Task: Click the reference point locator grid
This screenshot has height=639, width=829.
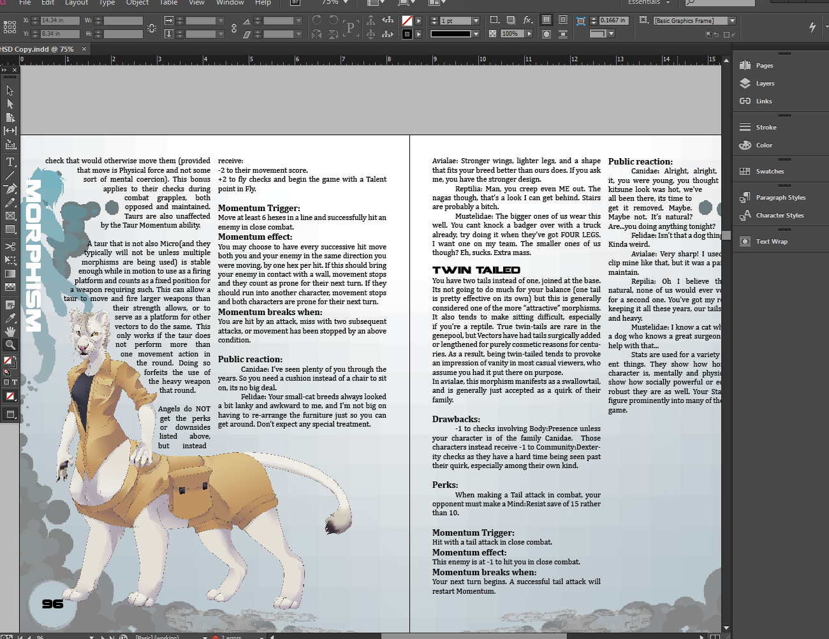Action: click(10, 27)
